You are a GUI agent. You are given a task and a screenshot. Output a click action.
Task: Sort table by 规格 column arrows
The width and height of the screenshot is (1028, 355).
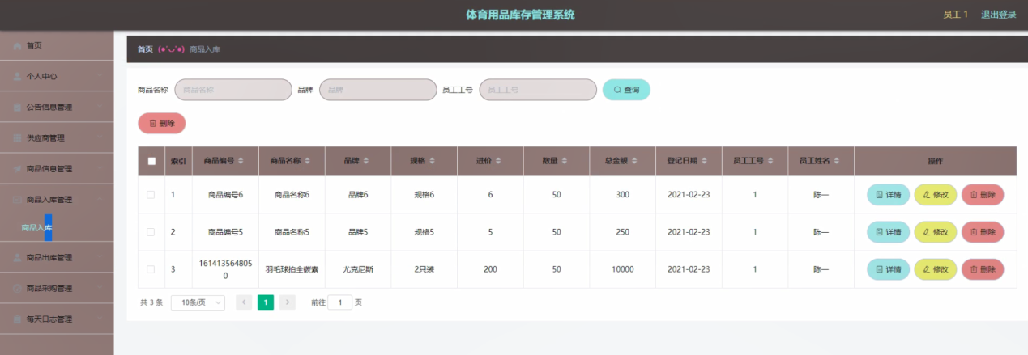(432, 161)
